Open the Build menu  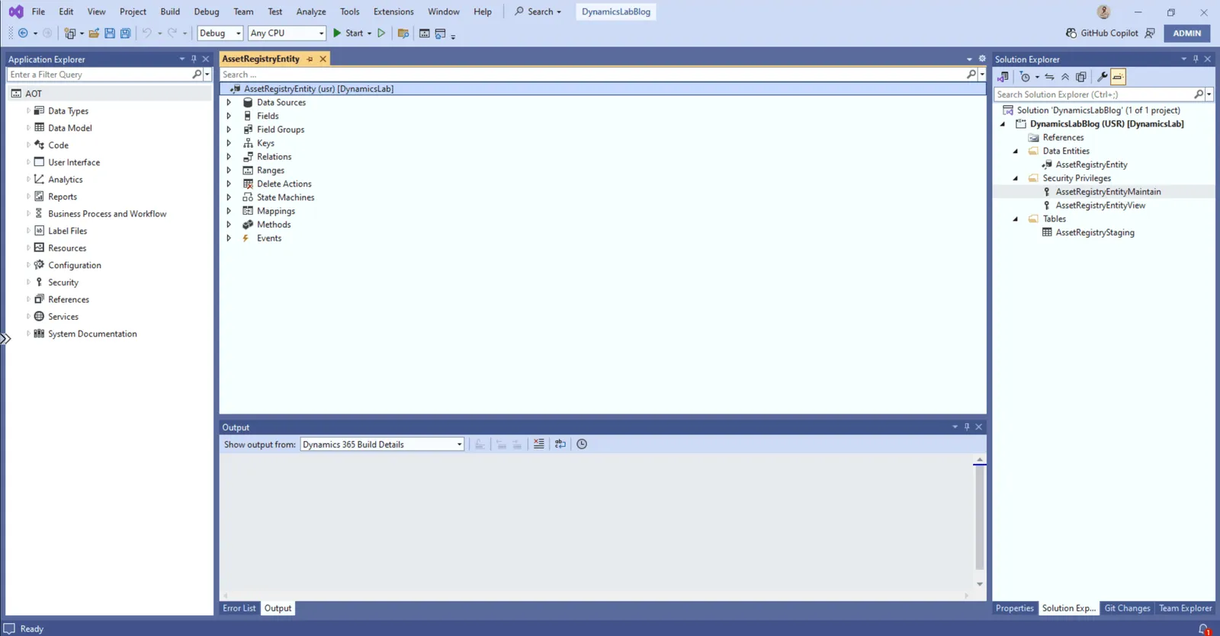170,11
